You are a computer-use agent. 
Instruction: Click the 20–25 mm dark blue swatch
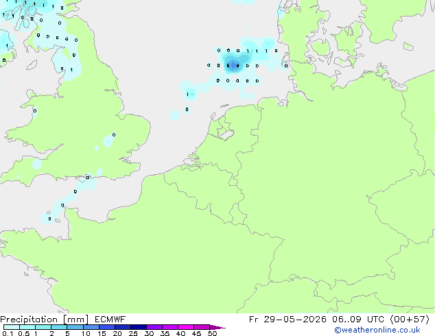122,327
